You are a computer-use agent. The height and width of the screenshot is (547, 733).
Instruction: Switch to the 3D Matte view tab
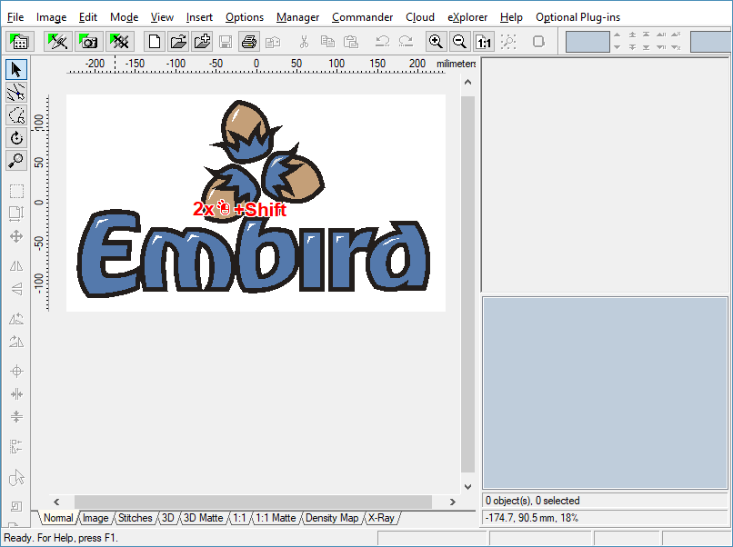coord(204,518)
